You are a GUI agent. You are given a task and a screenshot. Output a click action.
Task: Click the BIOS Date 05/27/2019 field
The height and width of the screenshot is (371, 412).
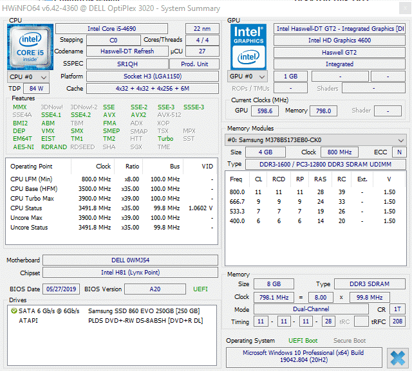point(62,289)
